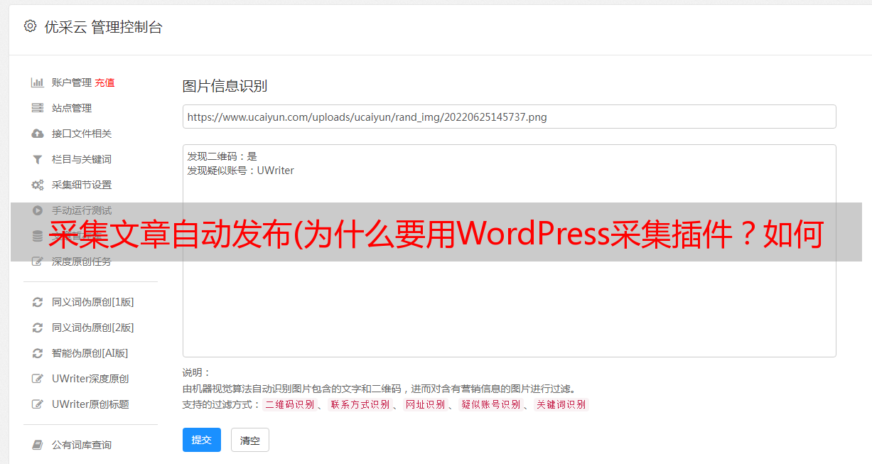Click the refresh icon beside 同义词伪原创[1版]
The height and width of the screenshot is (464, 872).
[x=38, y=302]
